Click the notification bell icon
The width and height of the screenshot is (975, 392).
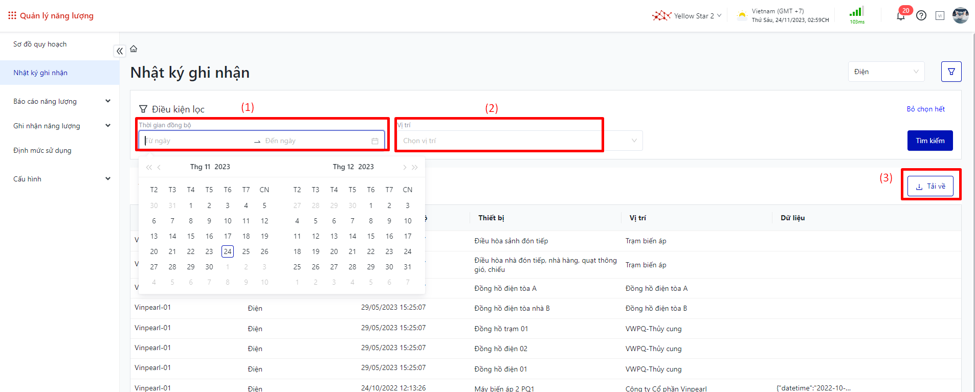pos(900,16)
